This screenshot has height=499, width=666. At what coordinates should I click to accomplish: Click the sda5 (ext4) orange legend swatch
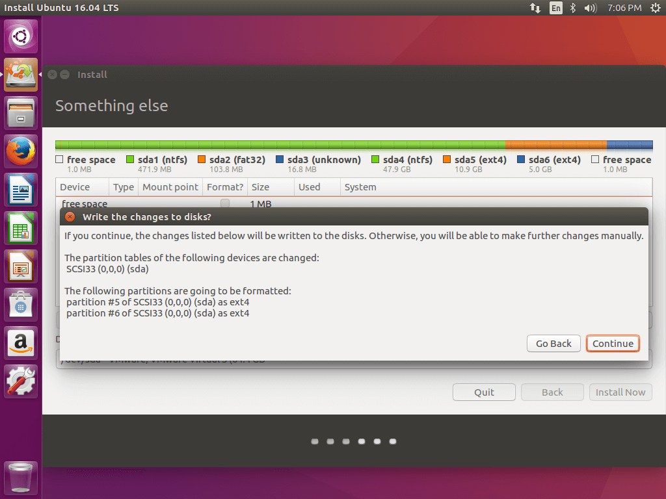447,159
